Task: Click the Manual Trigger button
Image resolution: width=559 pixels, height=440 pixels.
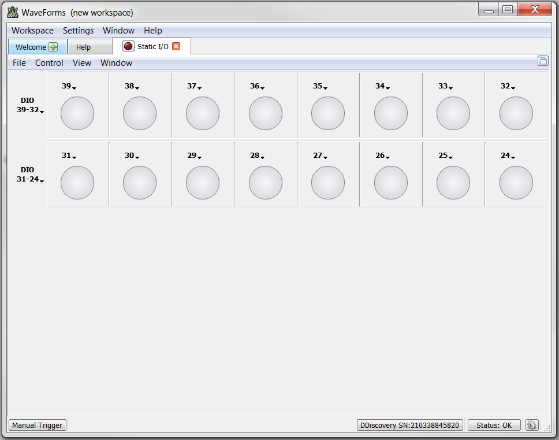Action: pyautogui.click(x=38, y=425)
